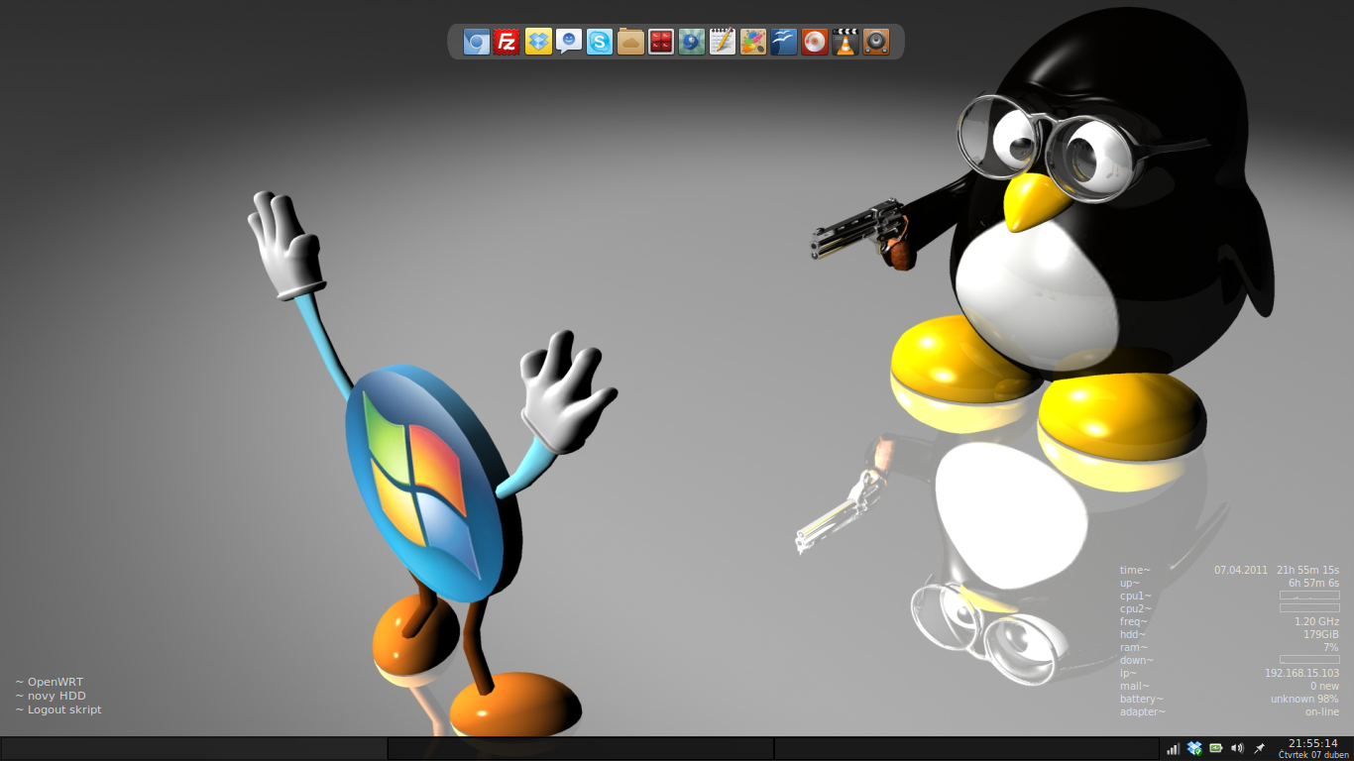Open the paint splash graphics app
This screenshot has width=1354, height=761.
tap(753, 42)
